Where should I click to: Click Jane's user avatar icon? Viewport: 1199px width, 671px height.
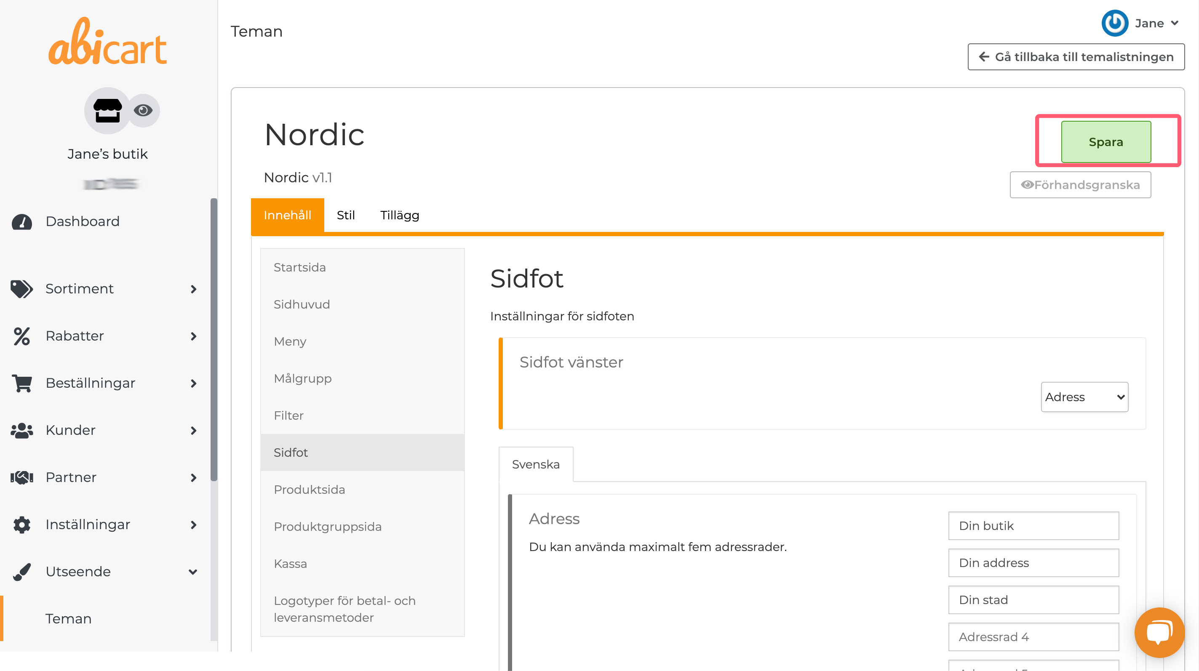tap(1115, 23)
